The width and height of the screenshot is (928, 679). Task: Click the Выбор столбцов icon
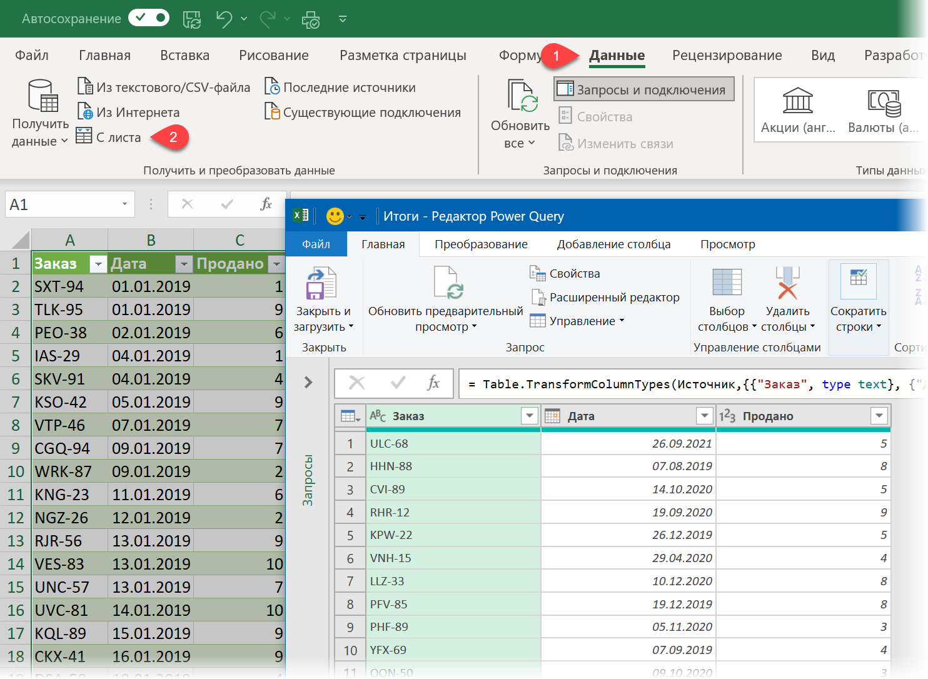pos(727,282)
